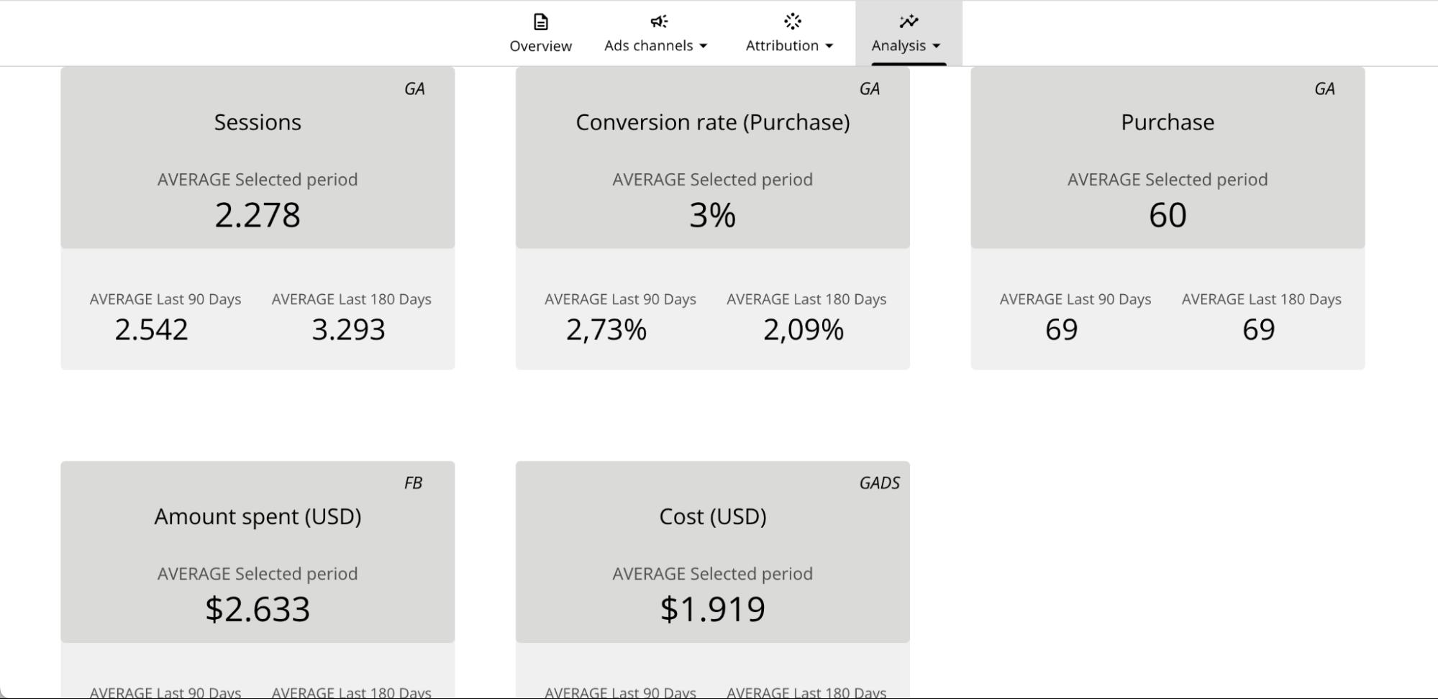Viewport: 1438px width, 699px height.
Task: Click the $1.919 cost average value
Action: click(712, 609)
